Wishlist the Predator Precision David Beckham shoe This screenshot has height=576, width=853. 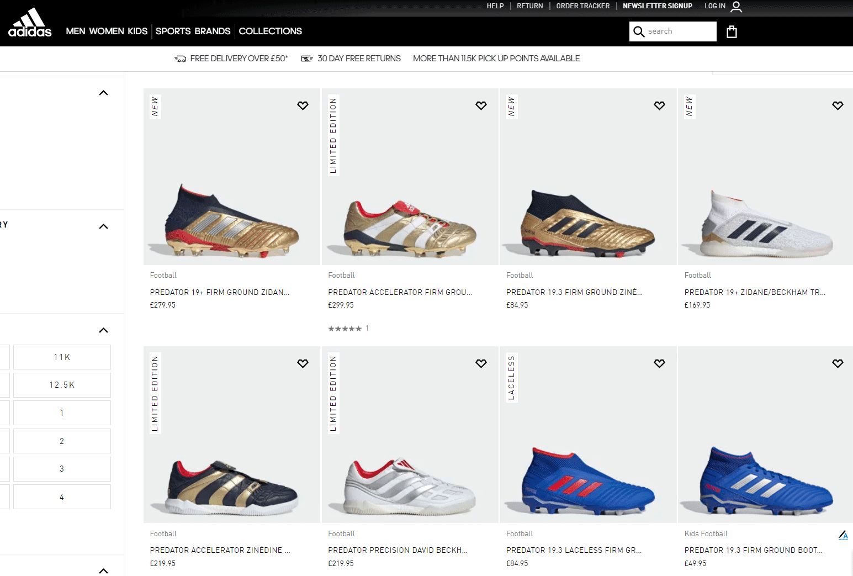(481, 363)
